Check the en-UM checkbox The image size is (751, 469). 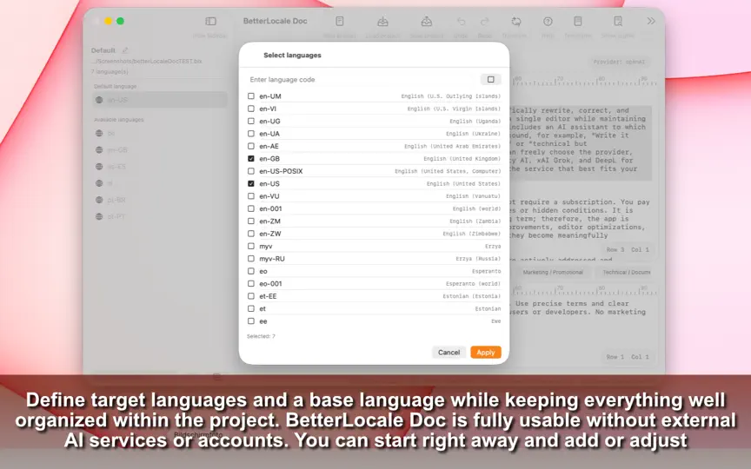(x=251, y=96)
